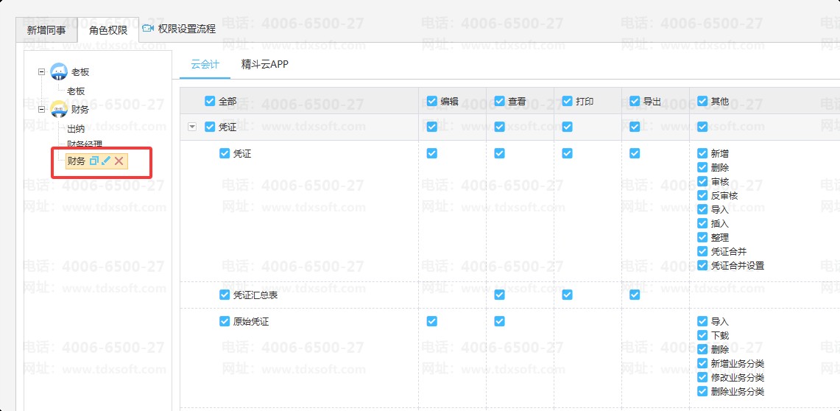Uncheck 编辑 permission for 原始凭证
The width and height of the screenshot is (840, 411).
pos(432,321)
